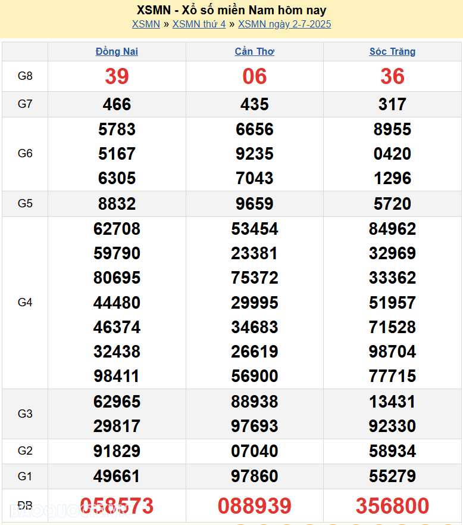Click the Cần Thơ special prize 088939
This screenshot has height=525, width=463.
tap(255, 506)
